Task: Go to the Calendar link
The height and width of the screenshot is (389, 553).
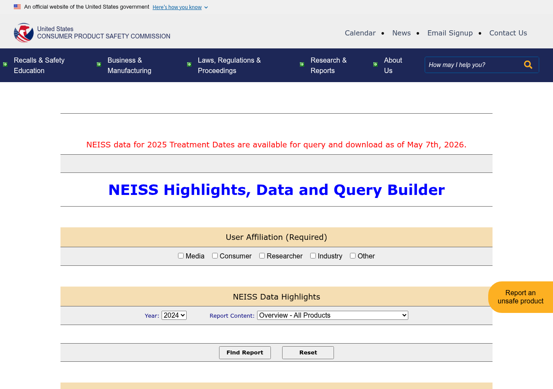Action: click(360, 33)
